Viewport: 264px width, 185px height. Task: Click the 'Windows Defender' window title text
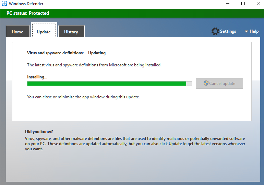26,4
